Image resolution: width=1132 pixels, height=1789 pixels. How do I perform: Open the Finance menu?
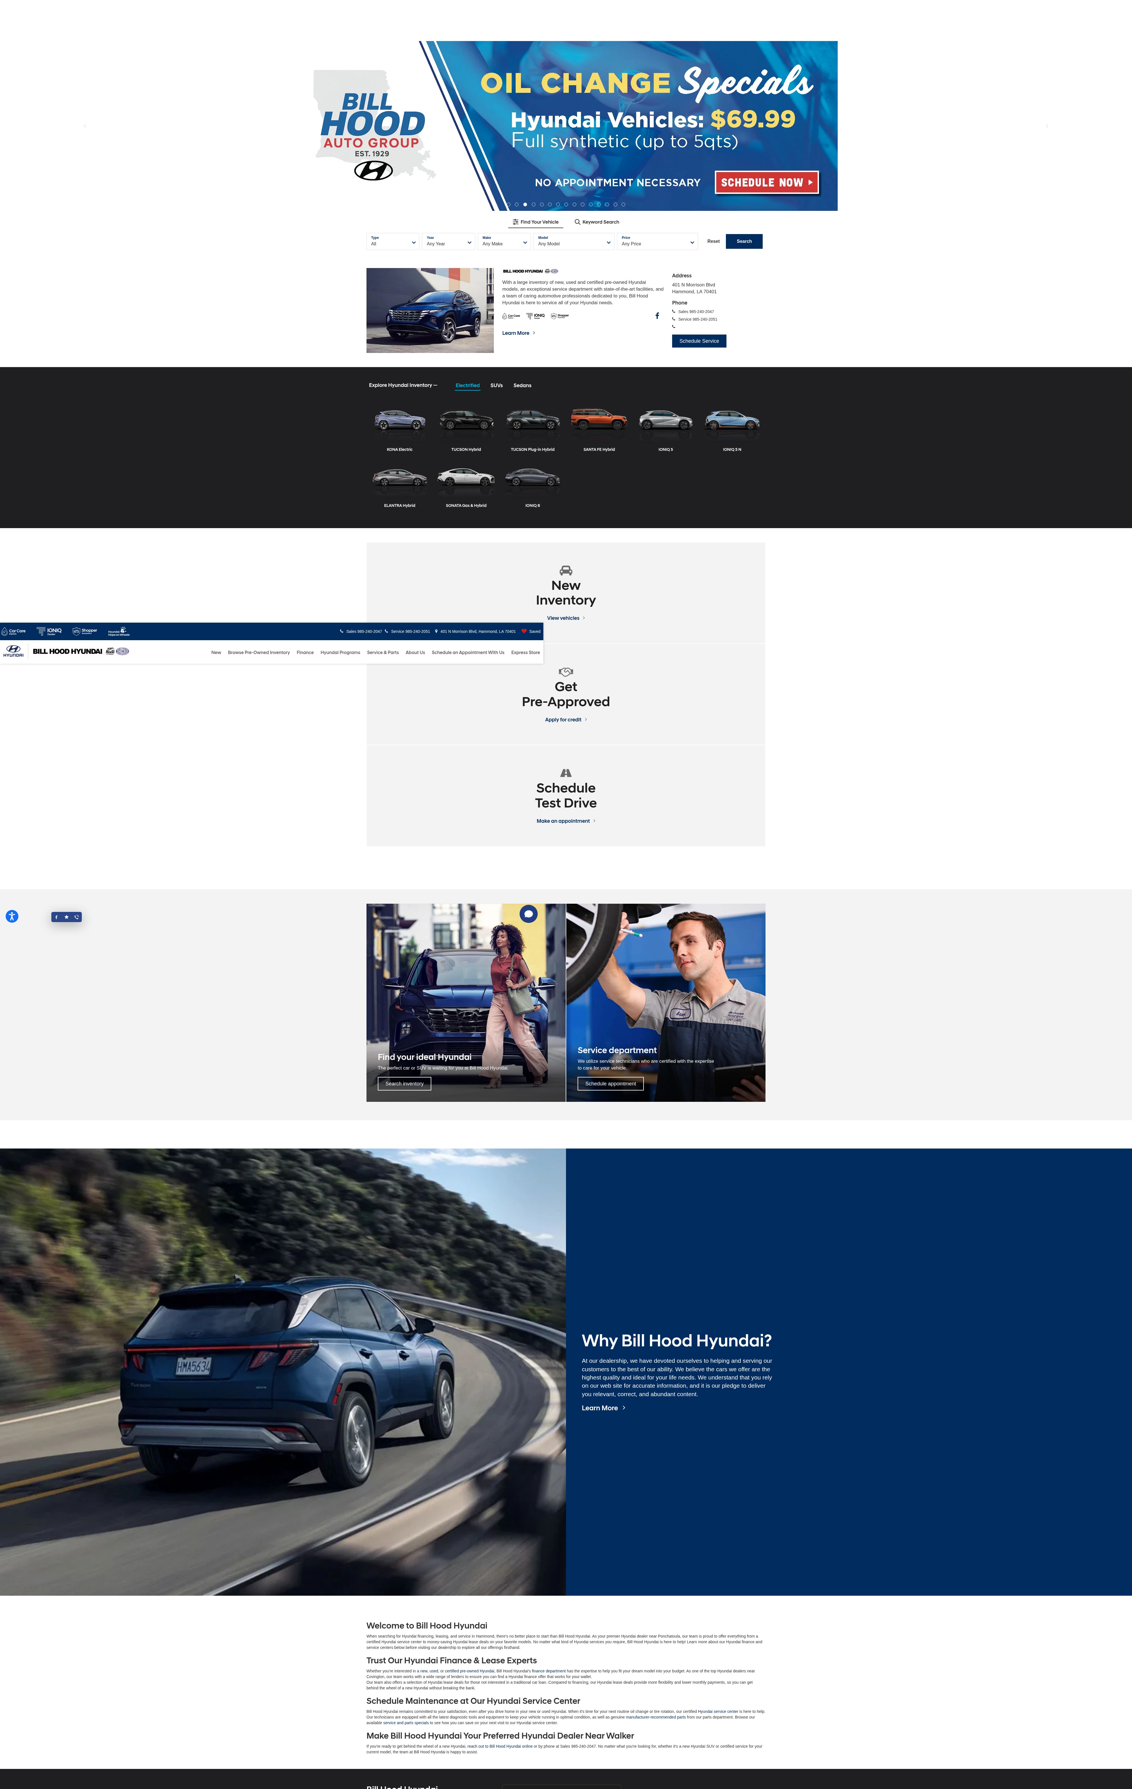(x=305, y=652)
